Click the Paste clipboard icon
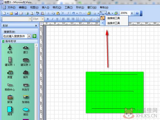160x120 pixels. (x=58, y=13)
